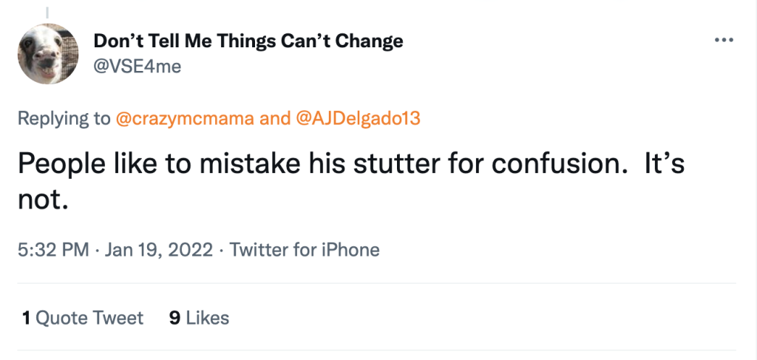This screenshot has height=360, width=757.
Task: Click the 5:32 PM timestamp
Action: (54, 250)
